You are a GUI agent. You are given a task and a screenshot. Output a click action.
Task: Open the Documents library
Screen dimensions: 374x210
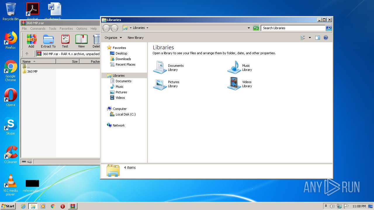pyautogui.click(x=169, y=67)
